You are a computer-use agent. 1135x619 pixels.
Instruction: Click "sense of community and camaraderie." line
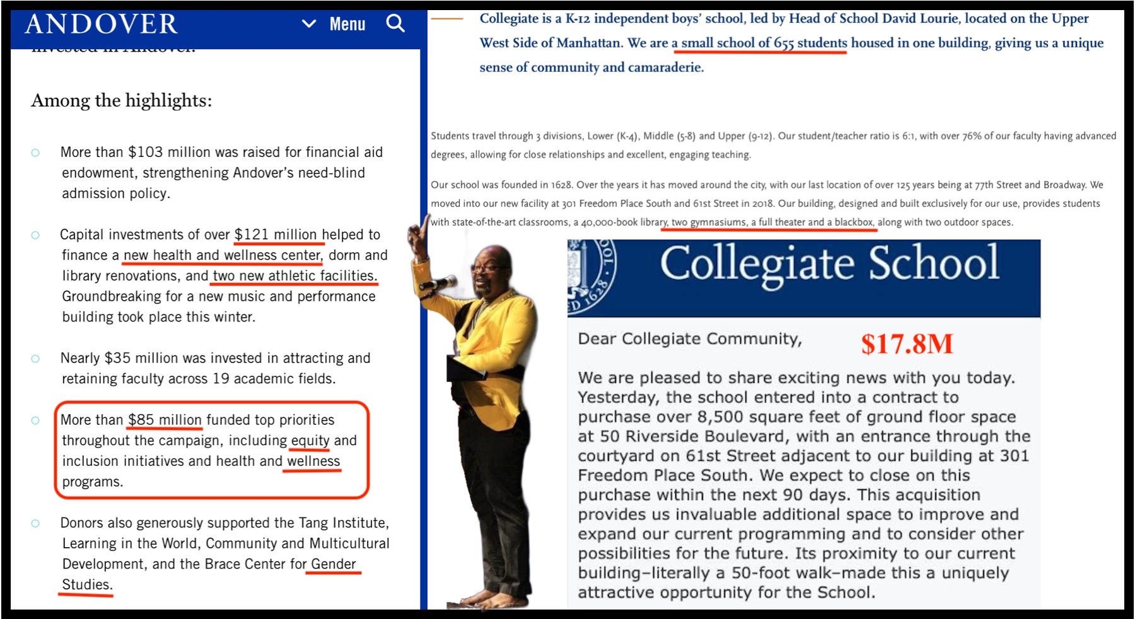[x=591, y=67]
